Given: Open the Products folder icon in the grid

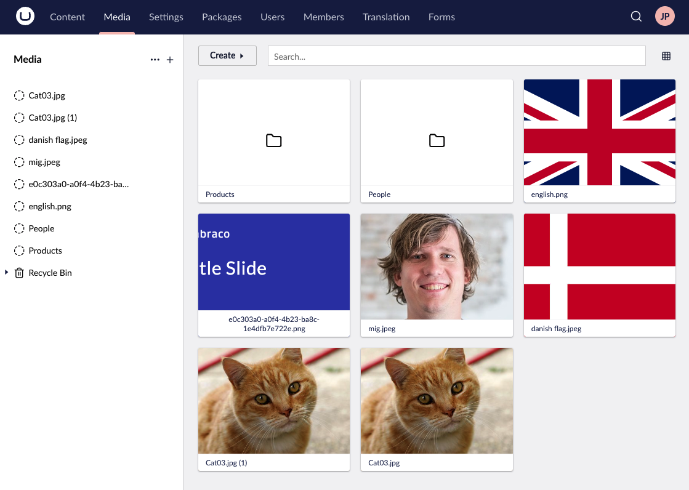Looking at the screenshot, I should point(273,140).
